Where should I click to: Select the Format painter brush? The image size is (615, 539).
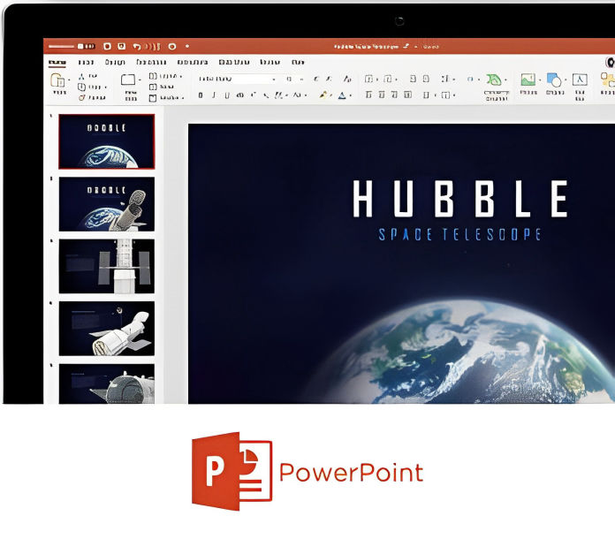pyautogui.click(x=81, y=97)
